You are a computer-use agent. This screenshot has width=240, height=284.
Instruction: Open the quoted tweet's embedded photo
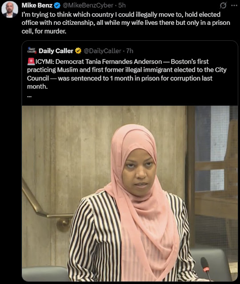[130, 193]
